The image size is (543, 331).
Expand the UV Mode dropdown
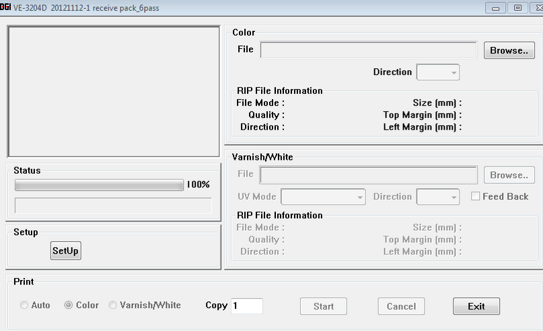(323, 197)
